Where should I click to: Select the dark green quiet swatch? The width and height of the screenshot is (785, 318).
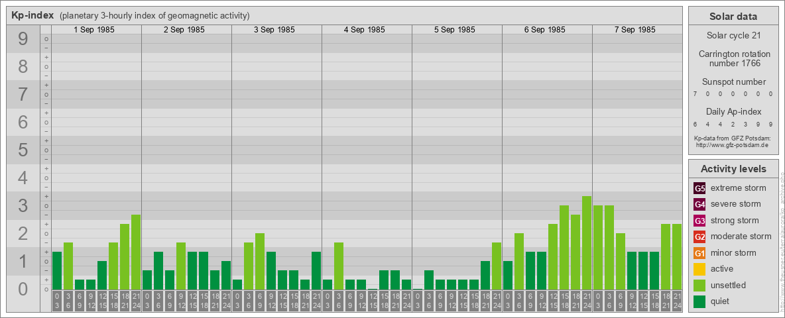[x=699, y=301]
